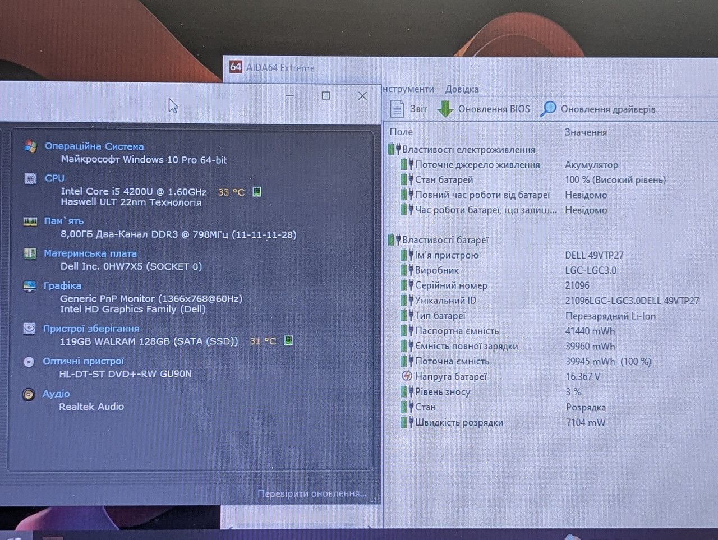Maximize the front Speccy window
Viewport: 718px width, 540px height.
tap(325, 96)
